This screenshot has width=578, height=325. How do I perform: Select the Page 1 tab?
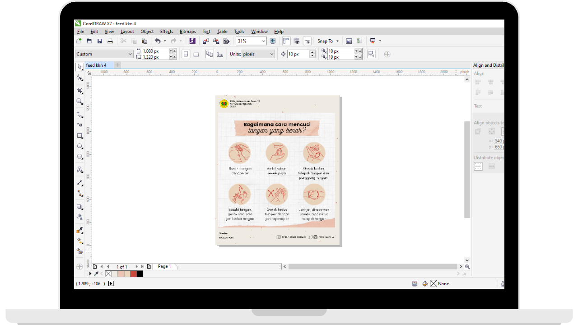pos(164,267)
